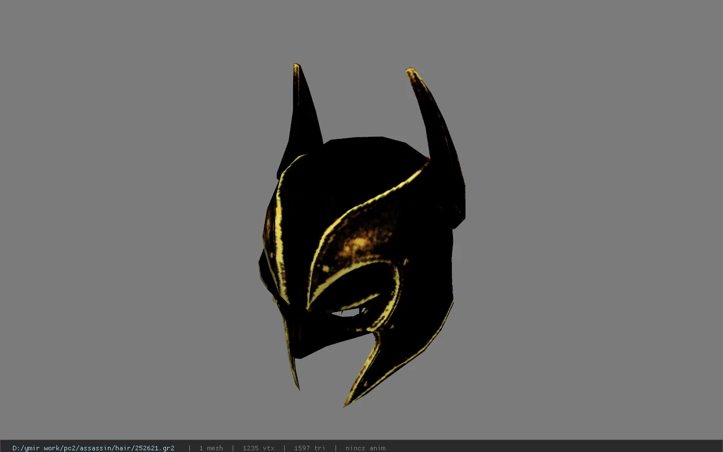This screenshot has height=452, width=723.
Task: Click the black and gold helmet model
Action: [361, 234]
